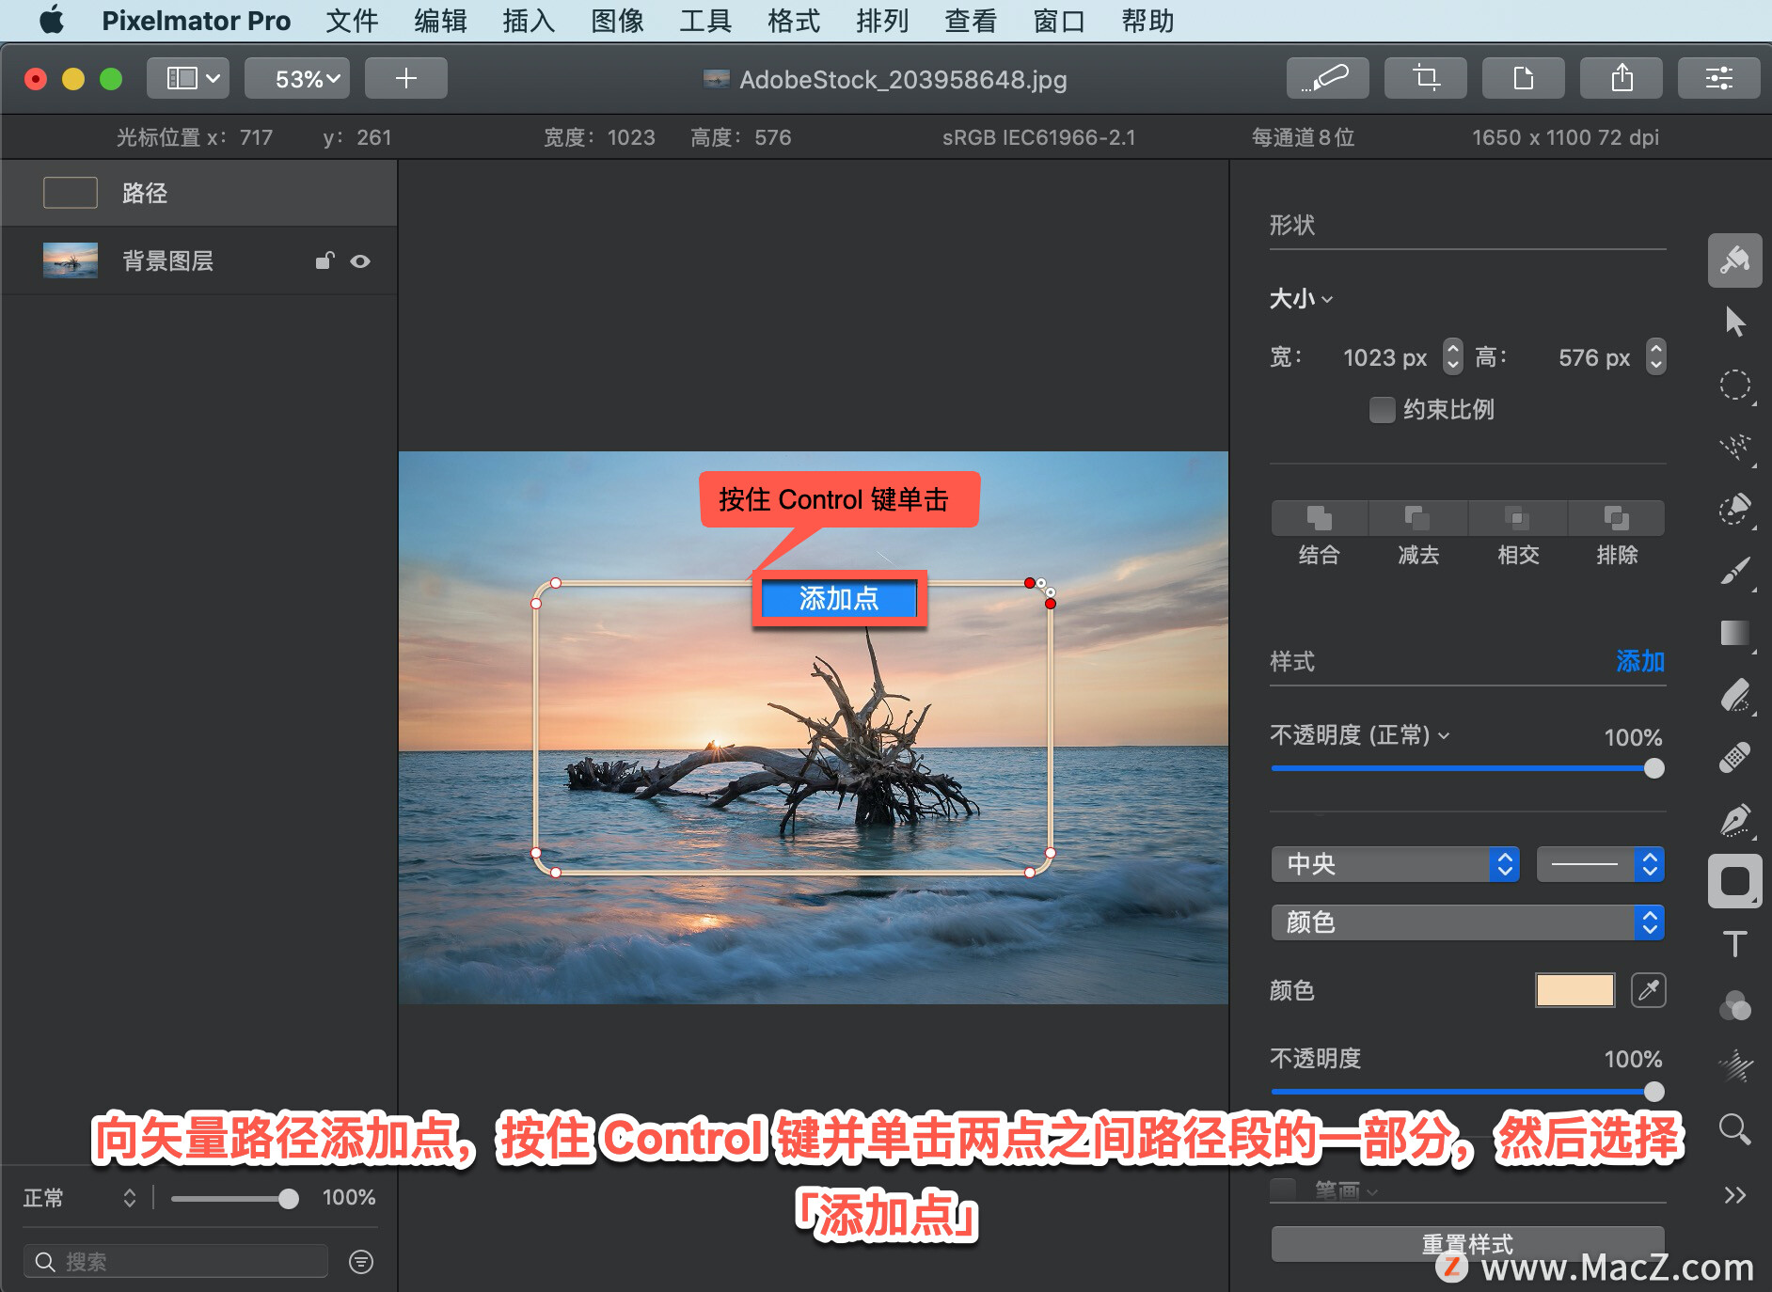
Task: Open the Apple menu
Action: tap(53, 20)
